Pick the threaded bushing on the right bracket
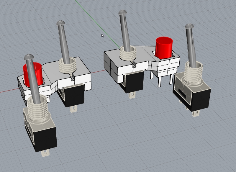The image size is (236, 172). click(x=128, y=53)
